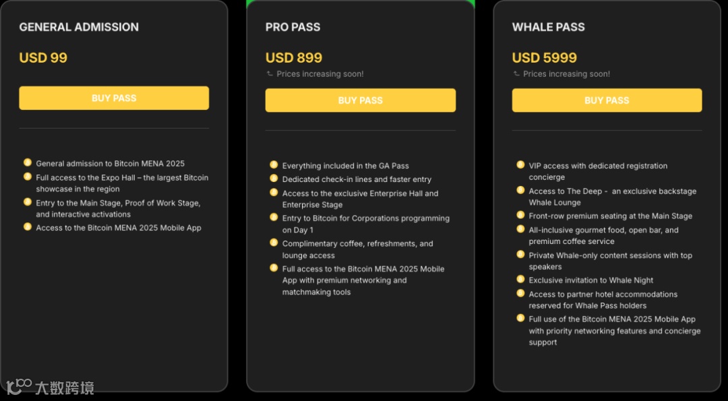Click the USD 99 price

(43, 58)
